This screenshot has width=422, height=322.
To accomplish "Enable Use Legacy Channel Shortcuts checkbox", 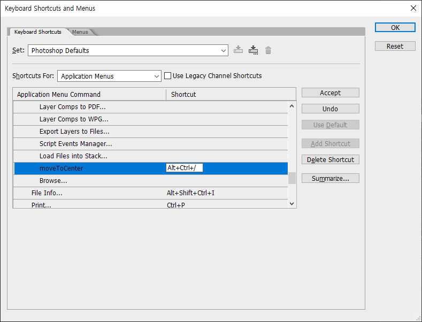I will [167, 75].
